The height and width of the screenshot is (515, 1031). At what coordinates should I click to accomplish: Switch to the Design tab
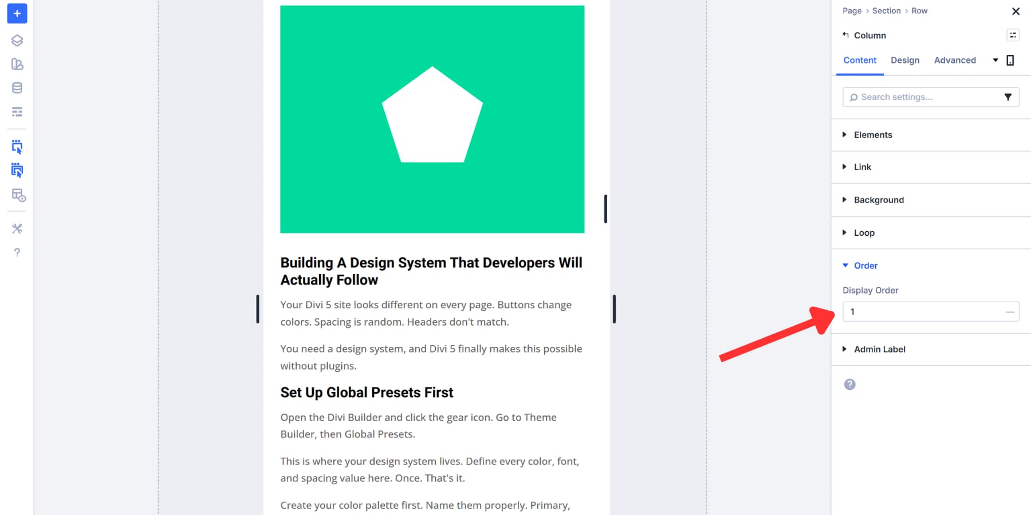(x=905, y=60)
